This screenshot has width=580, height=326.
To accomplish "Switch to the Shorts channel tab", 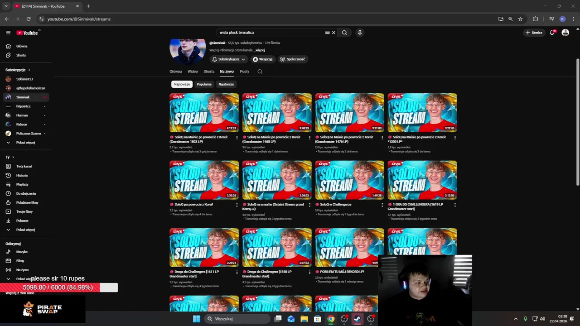I will 209,72.
